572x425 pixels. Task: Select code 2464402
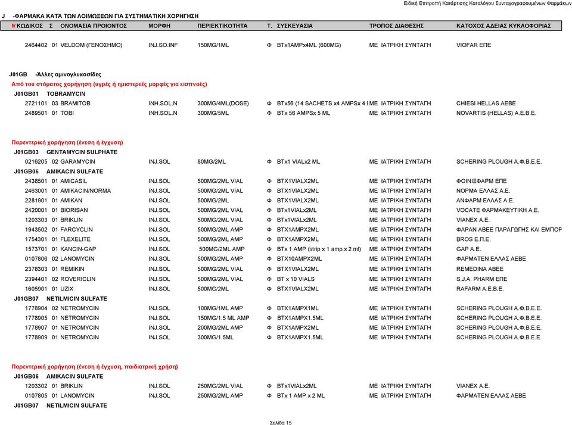click(x=36, y=45)
